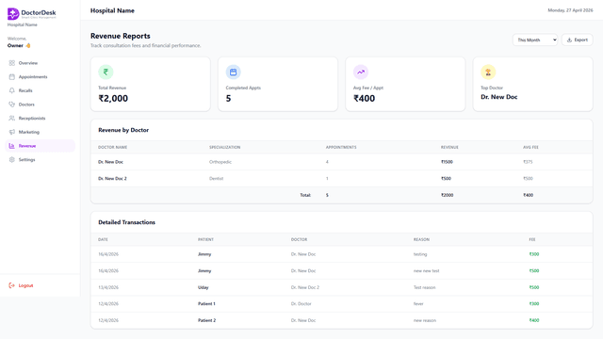Viewport: 603px width, 339px height.
Task: Click the Revenue Reports page title
Action: pos(121,36)
